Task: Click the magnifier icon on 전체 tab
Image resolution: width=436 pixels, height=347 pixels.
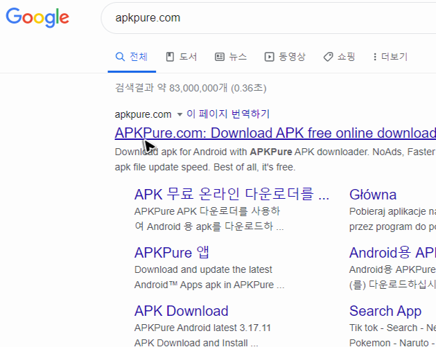Action: coord(120,57)
